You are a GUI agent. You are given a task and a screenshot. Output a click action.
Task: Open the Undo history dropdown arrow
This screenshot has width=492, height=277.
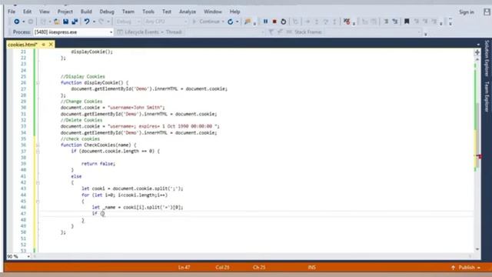pyautogui.click(x=94, y=22)
